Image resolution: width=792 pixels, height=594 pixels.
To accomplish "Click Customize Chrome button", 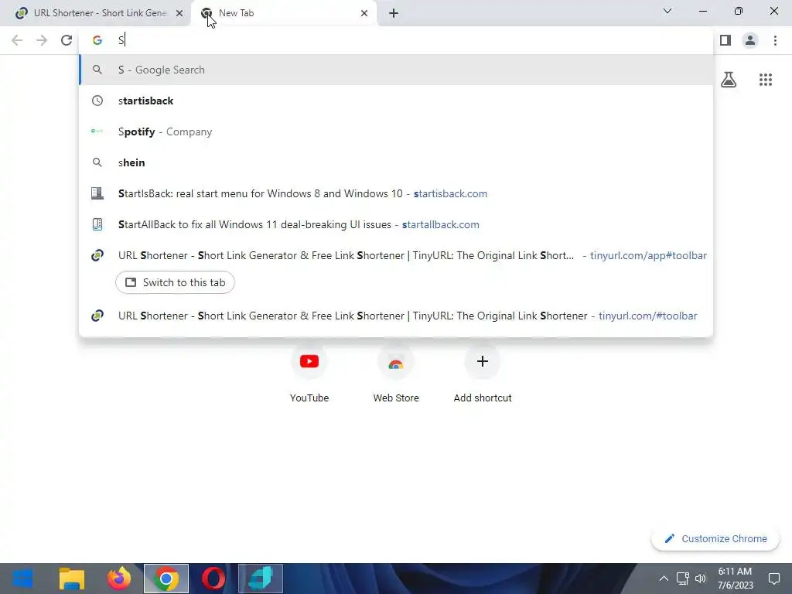I will (715, 538).
